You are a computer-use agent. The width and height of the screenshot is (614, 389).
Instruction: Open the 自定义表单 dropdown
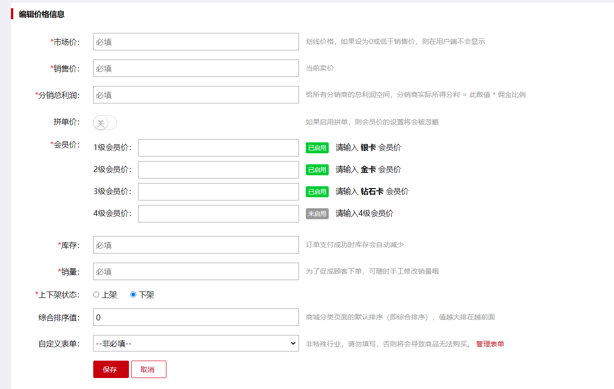[x=196, y=343]
